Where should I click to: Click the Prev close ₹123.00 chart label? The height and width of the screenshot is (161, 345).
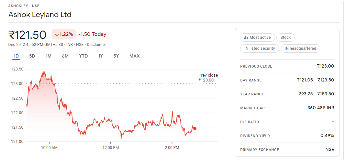[x=208, y=78]
